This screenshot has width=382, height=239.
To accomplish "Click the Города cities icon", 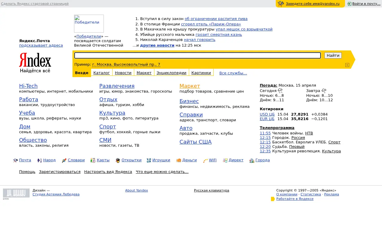I will click(x=252, y=160).
